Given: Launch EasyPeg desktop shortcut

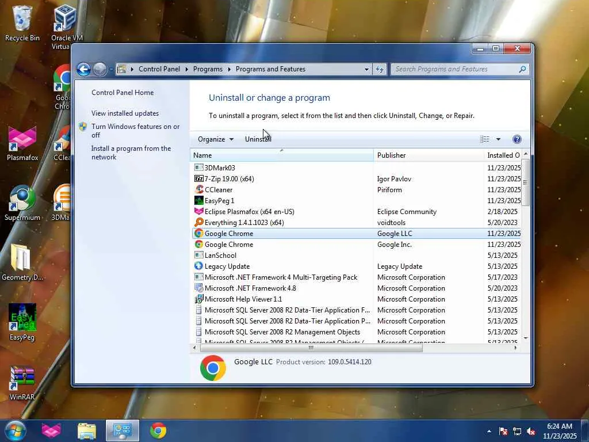Looking at the screenshot, I should pos(22,322).
